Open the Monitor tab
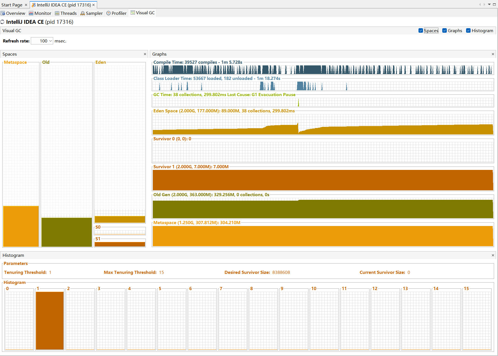 pos(40,13)
